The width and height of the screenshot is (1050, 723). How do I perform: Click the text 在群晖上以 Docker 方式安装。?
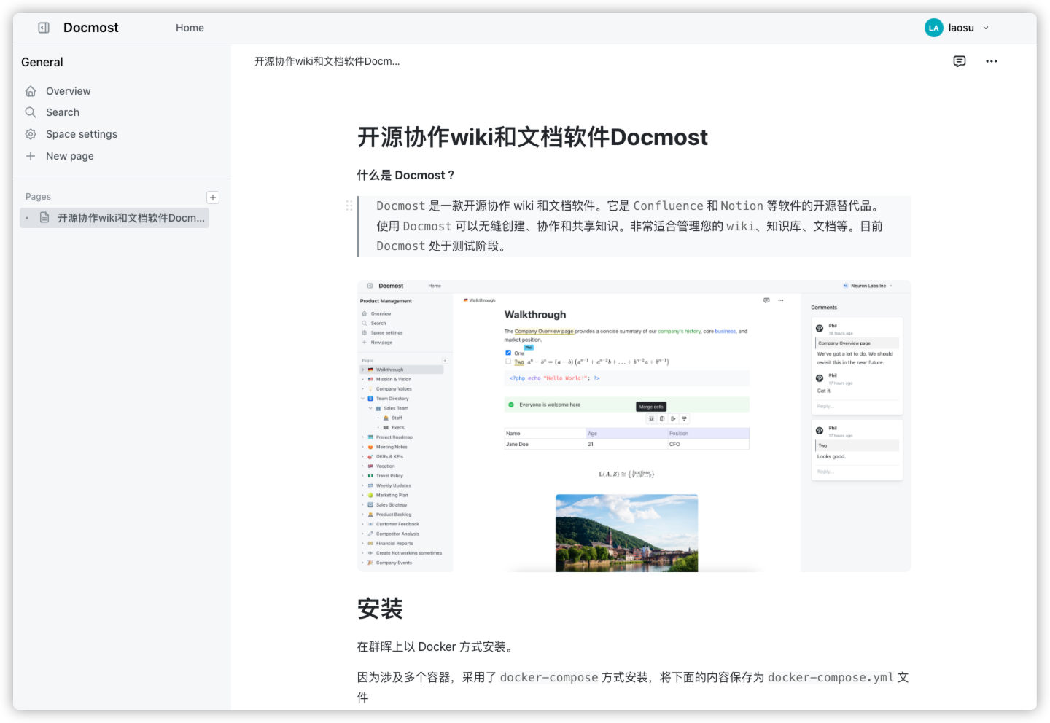(x=437, y=646)
